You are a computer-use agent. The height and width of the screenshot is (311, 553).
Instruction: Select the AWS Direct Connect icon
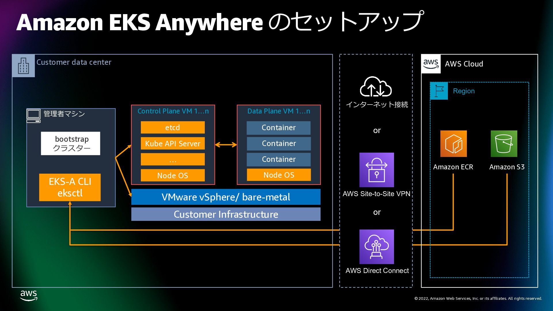click(x=376, y=247)
